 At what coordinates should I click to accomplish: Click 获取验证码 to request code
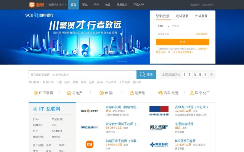point(202,34)
